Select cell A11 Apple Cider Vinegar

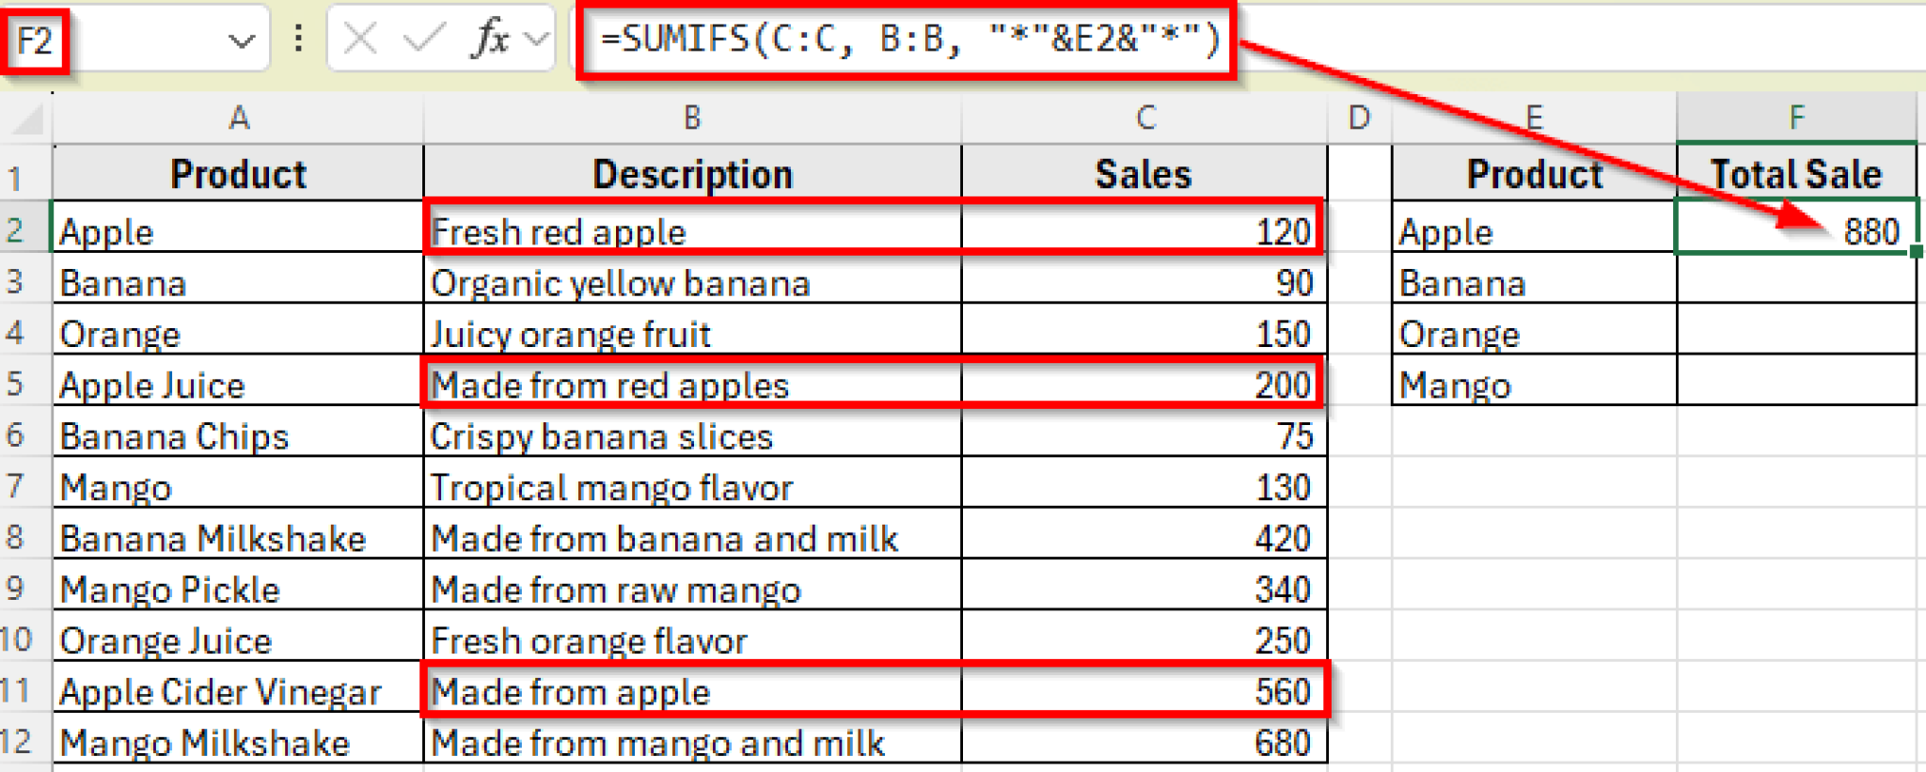pyautogui.click(x=238, y=691)
